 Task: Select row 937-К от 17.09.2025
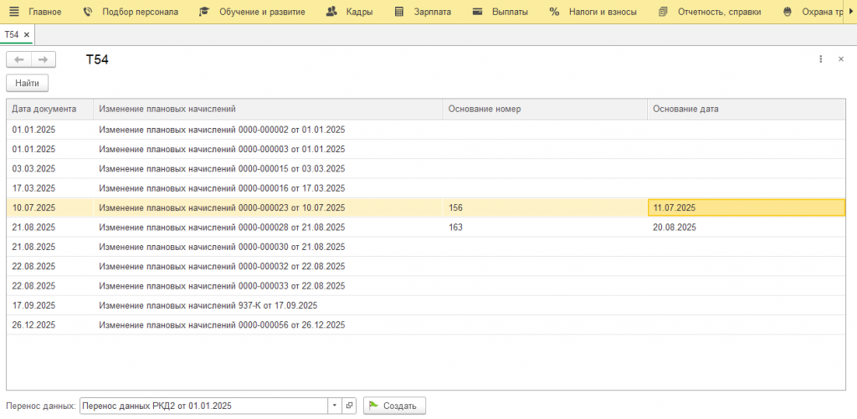click(x=426, y=305)
